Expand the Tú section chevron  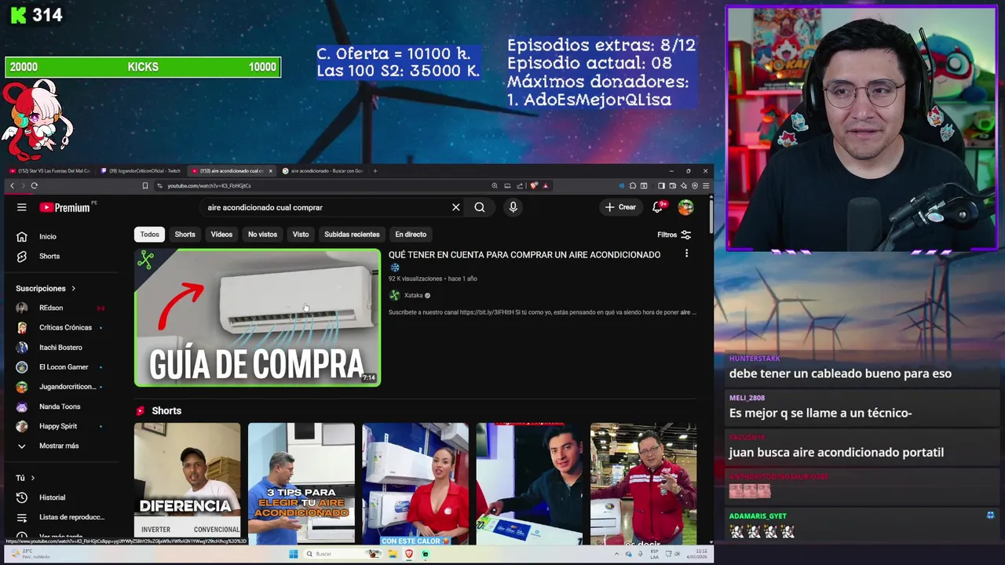coord(33,478)
